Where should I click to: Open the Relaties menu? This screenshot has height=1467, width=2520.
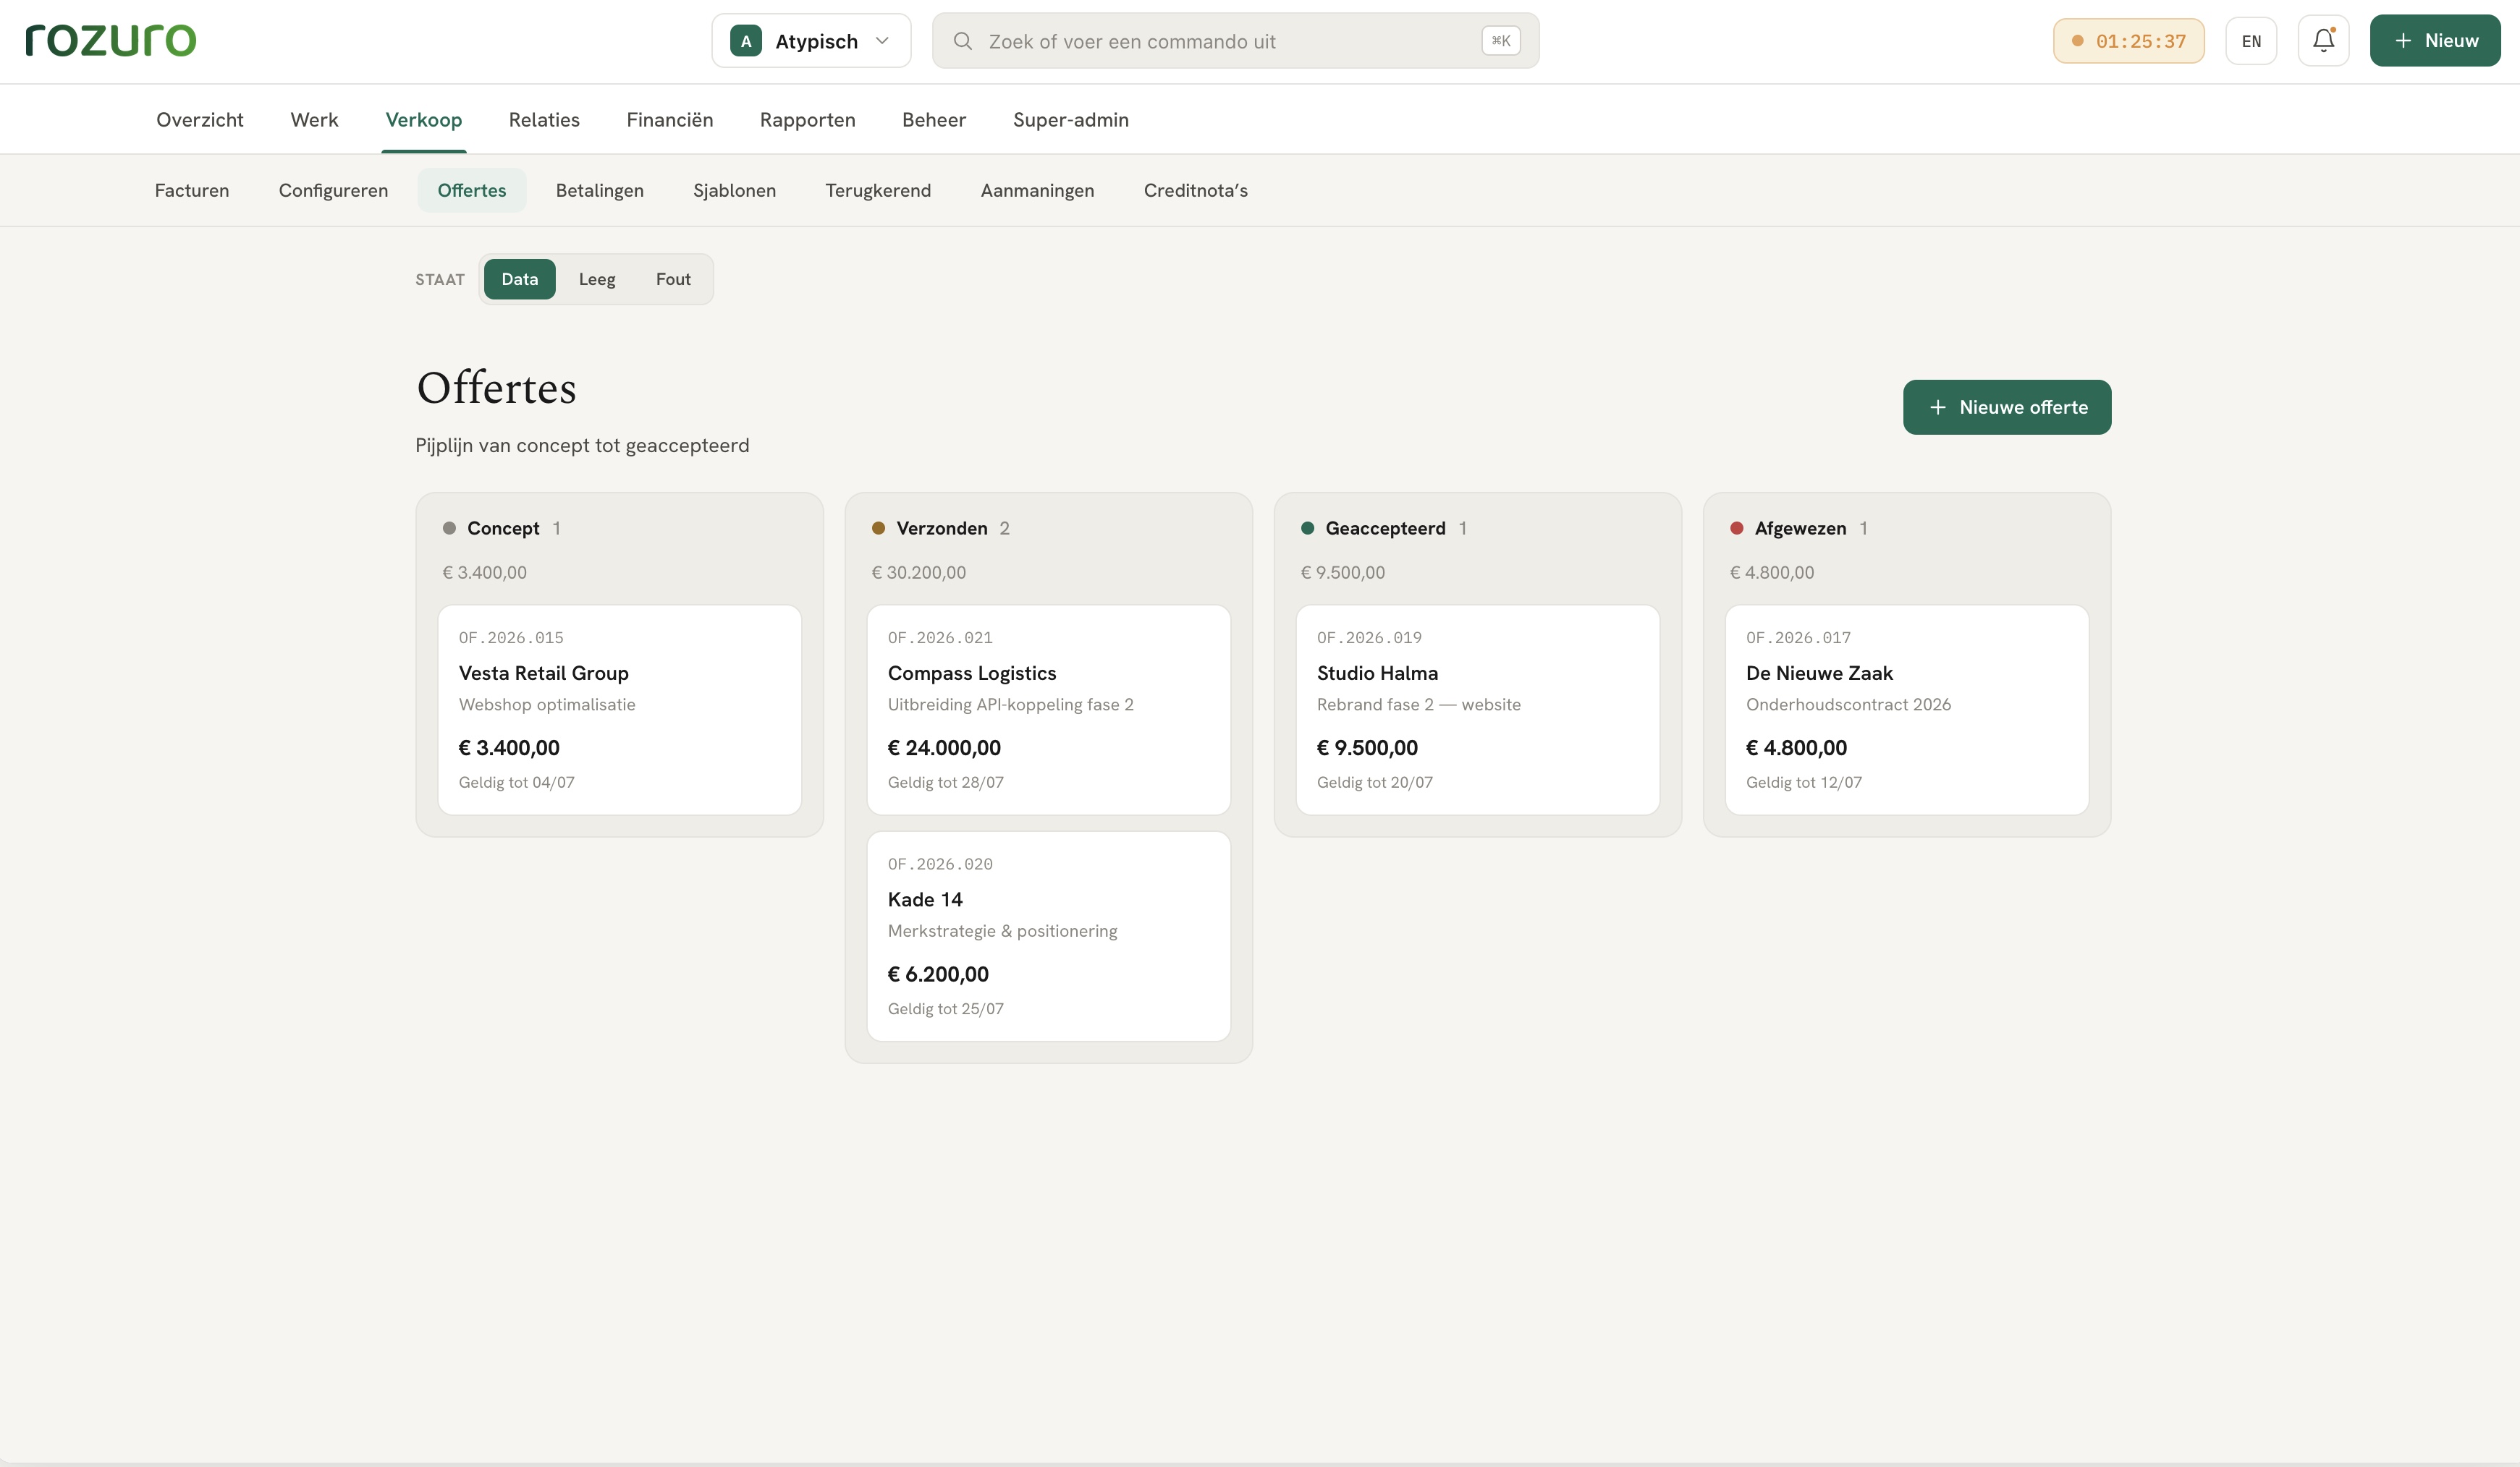coord(544,120)
